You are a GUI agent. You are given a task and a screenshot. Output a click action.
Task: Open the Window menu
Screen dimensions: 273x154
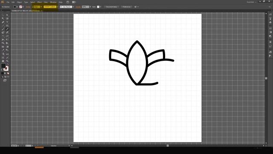53,2
